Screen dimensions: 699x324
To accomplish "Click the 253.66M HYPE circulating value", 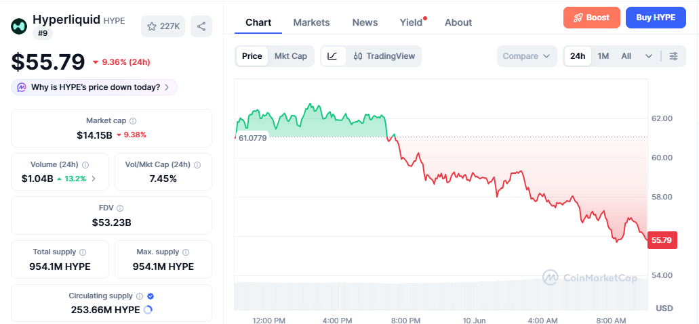I will [105, 310].
